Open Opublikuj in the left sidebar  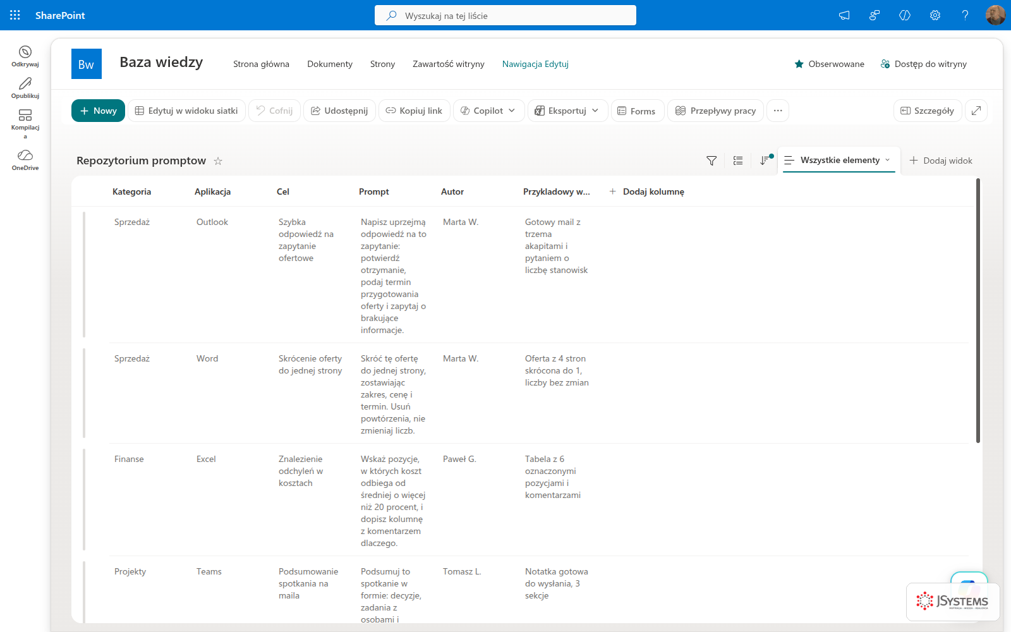pyautogui.click(x=25, y=88)
